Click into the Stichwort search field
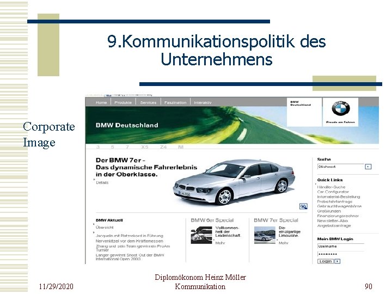 pos(341,167)
